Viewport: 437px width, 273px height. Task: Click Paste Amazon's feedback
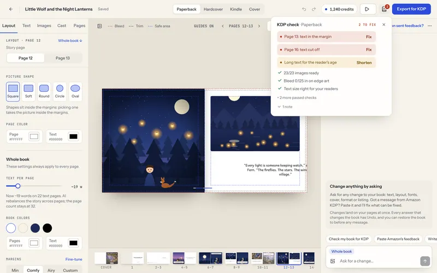coord(398,239)
